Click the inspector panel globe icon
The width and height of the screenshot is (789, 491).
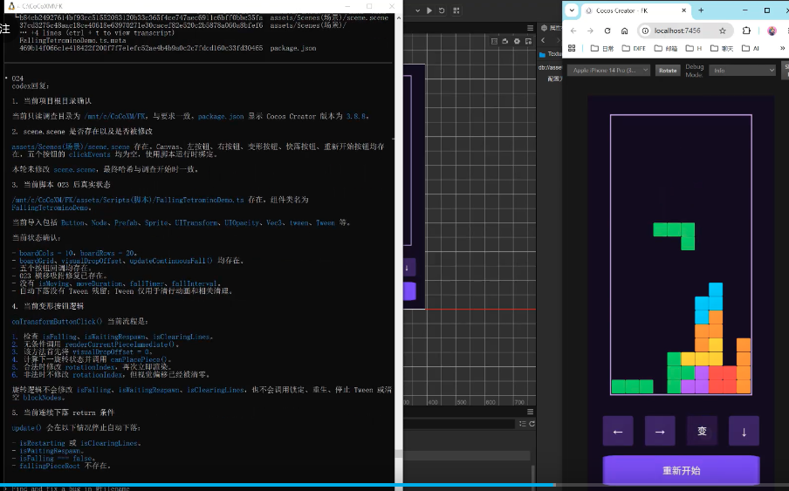(x=544, y=28)
